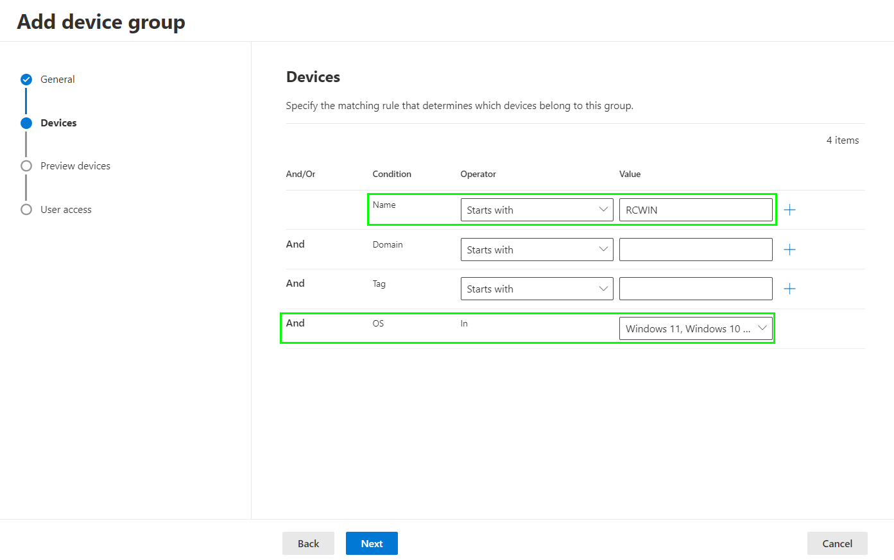This screenshot has height=560, width=894.
Task: Cancel adding the device group
Action: coord(837,543)
